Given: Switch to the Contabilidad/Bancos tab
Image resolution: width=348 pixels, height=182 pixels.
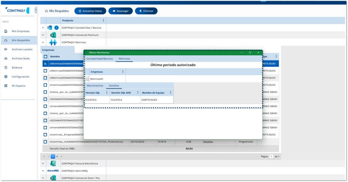Looking at the screenshot, I should click(x=100, y=59).
